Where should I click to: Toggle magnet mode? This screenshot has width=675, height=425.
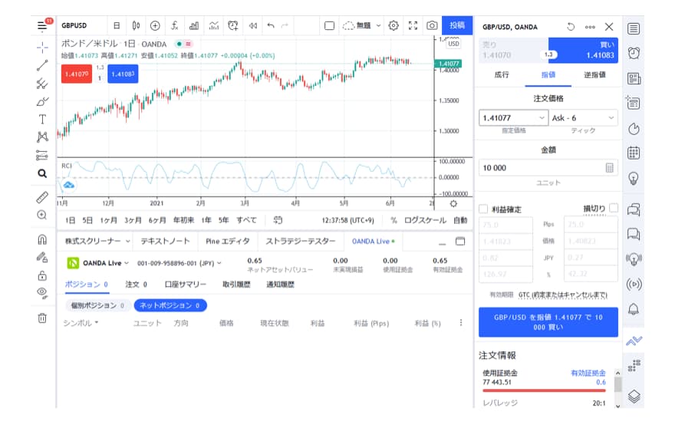pyautogui.click(x=42, y=239)
